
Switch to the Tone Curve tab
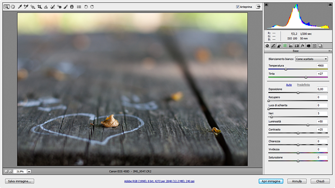pos(273,45)
